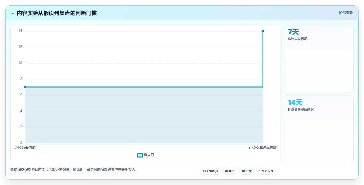Click the lightning icon beside the title
The width and height of the screenshot is (364, 185).
[13, 13]
